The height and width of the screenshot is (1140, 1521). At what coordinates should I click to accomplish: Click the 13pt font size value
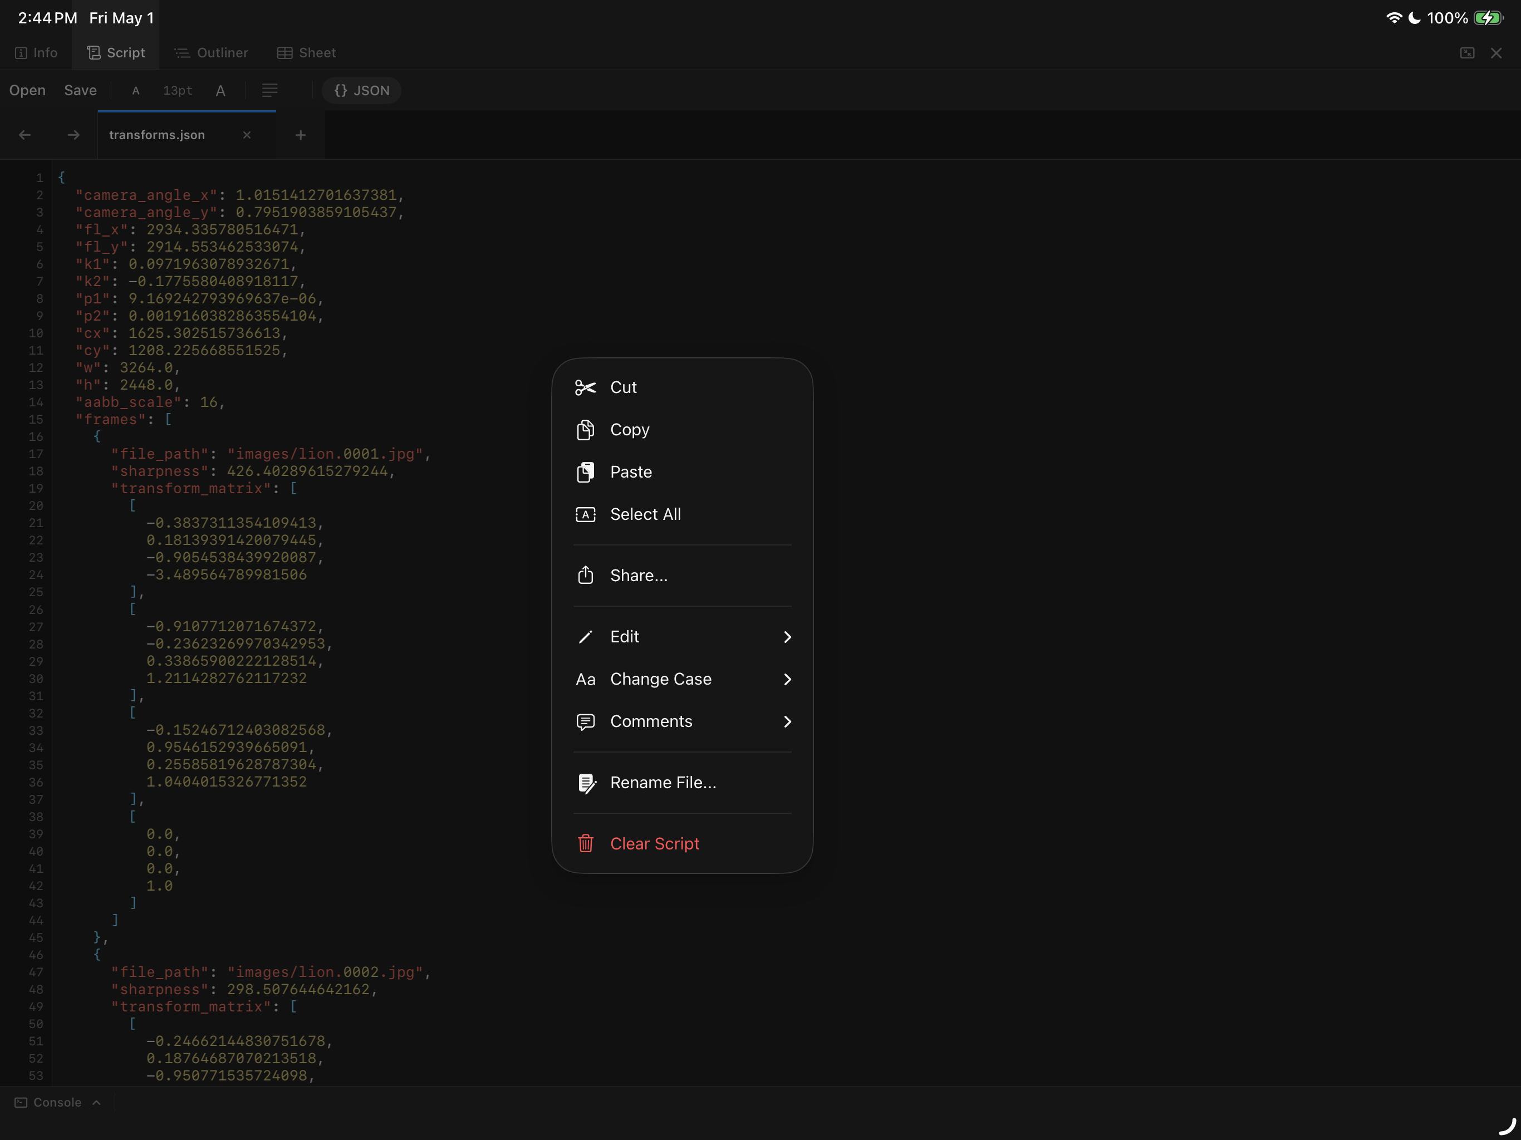coord(178,91)
